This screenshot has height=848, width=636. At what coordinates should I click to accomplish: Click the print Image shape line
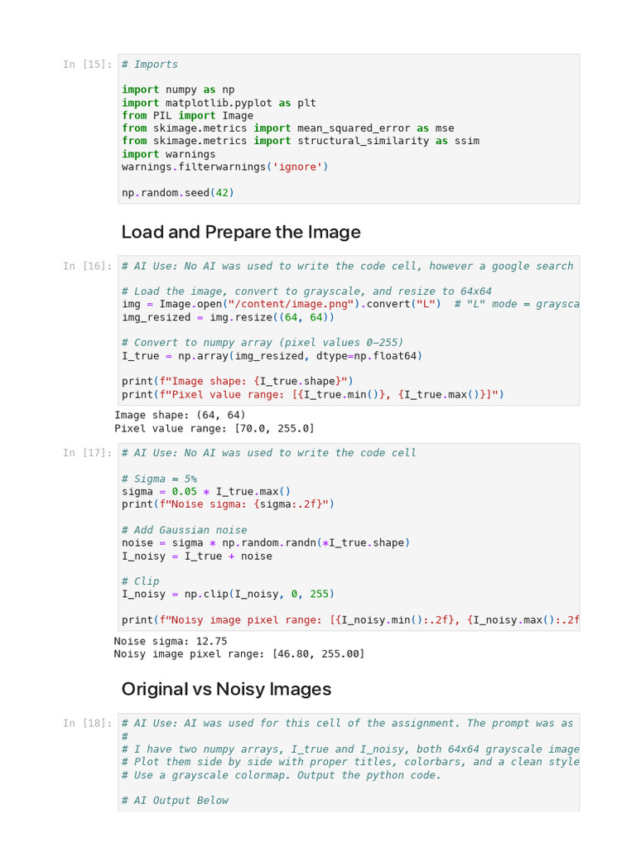tap(237, 381)
